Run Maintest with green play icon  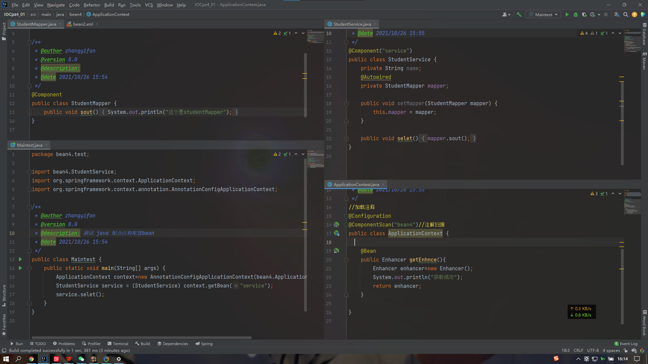[x=567, y=14]
